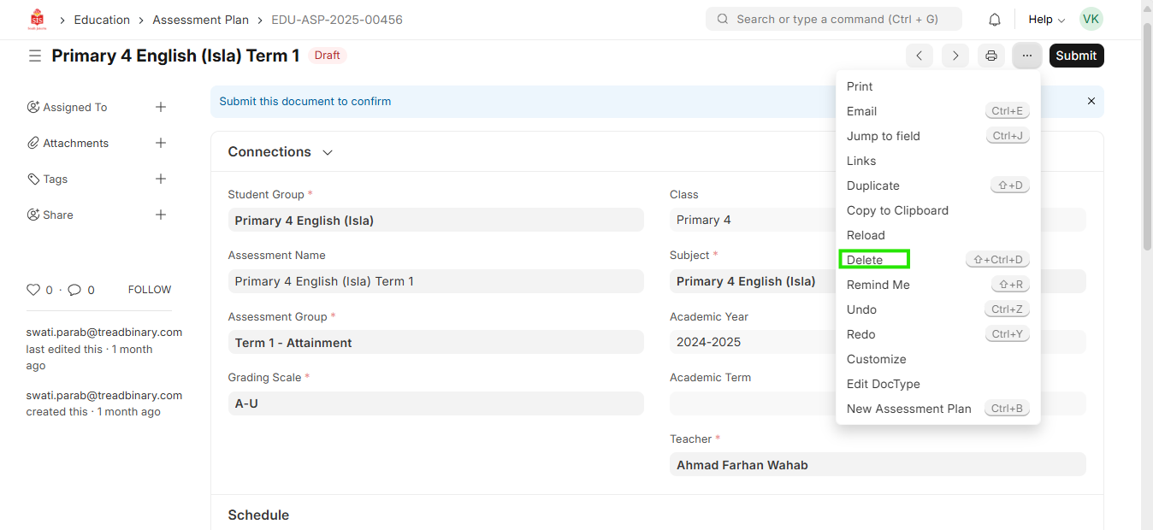Like document using heart icon
The width and height of the screenshot is (1153, 530).
click(33, 290)
